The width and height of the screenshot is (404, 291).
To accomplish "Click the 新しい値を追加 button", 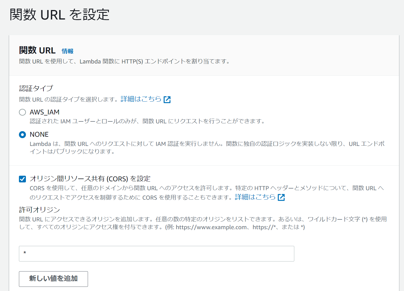I will 53,279.
